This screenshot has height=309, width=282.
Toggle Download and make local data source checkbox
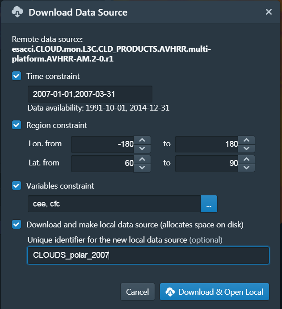pos(17,224)
